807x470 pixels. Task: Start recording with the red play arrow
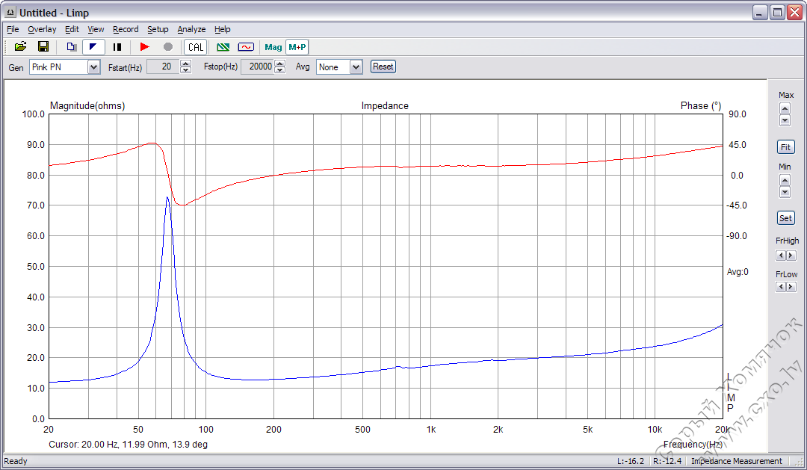(x=145, y=47)
